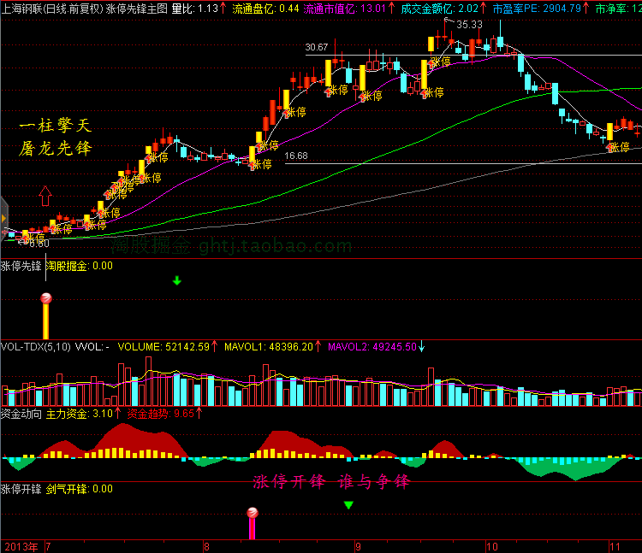This screenshot has width=642, height=553.
Task: Click the 市盈率PE value in header
Action: [x=563, y=8]
